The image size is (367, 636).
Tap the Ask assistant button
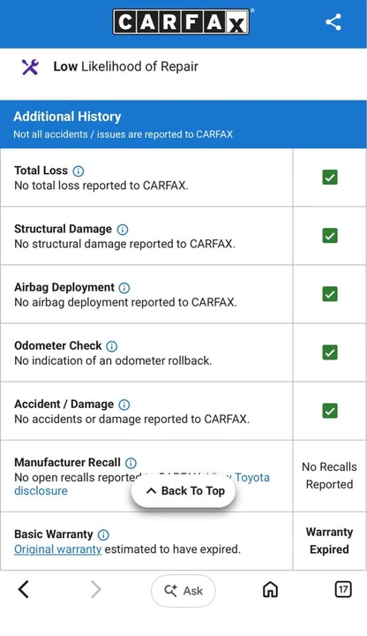(x=183, y=591)
